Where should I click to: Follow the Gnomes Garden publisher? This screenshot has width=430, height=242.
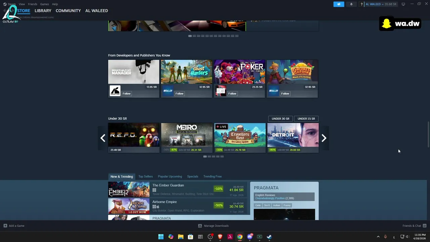click(x=285, y=93)
